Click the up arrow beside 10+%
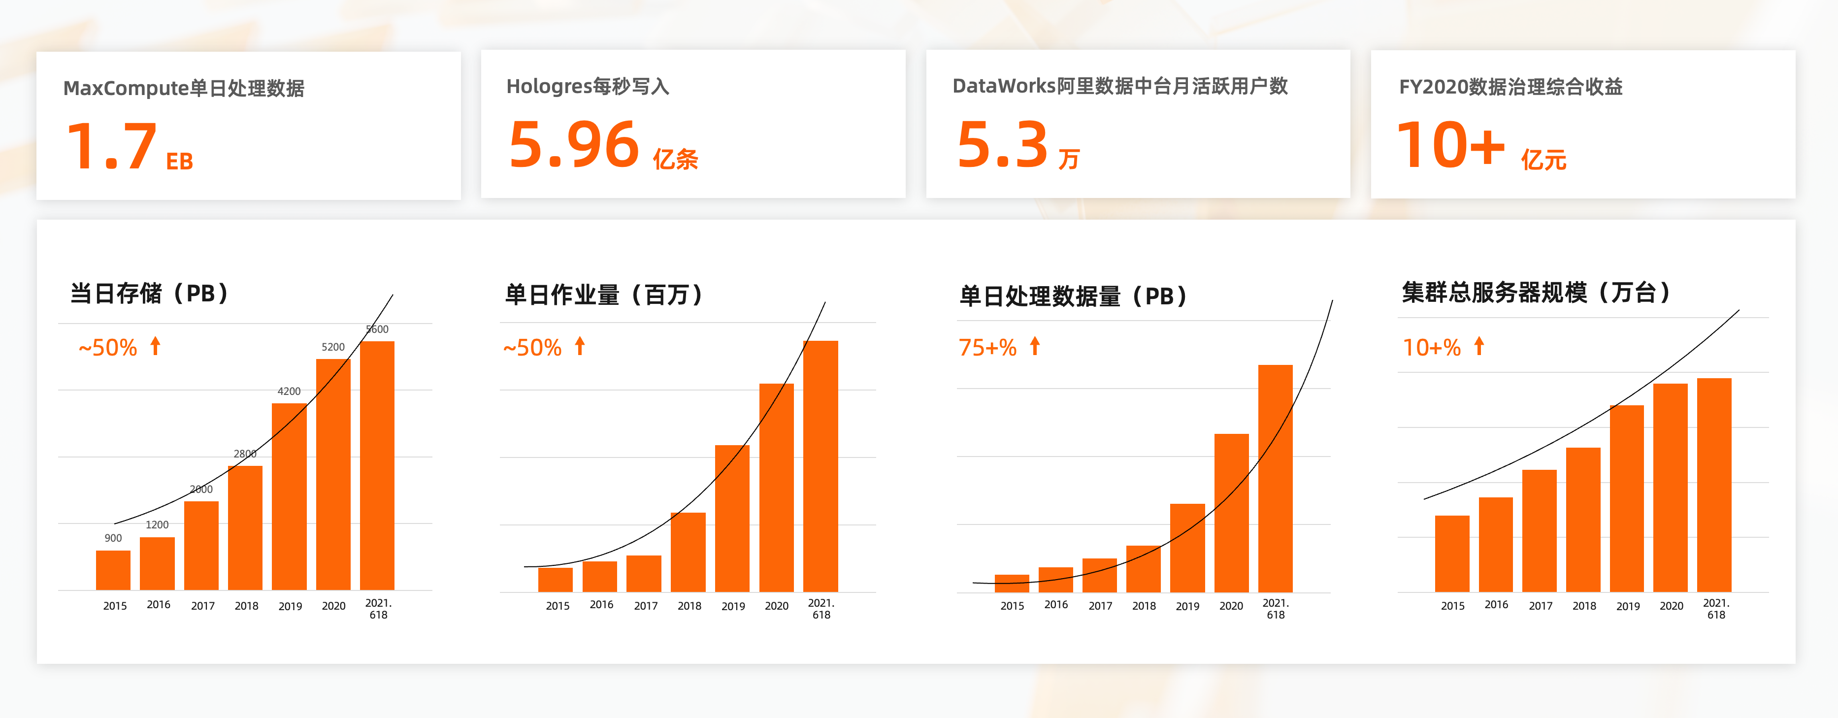The height and width of the screenshot is (718, 1838). (1479, 346)
